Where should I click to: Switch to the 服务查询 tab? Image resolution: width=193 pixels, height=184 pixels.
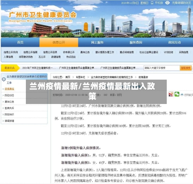tap(136, 42)
